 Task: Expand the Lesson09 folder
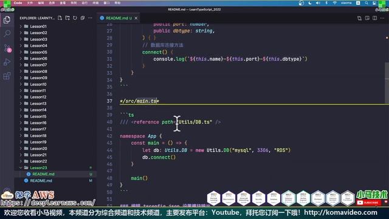pyautogui.click(x=21, y=78)
